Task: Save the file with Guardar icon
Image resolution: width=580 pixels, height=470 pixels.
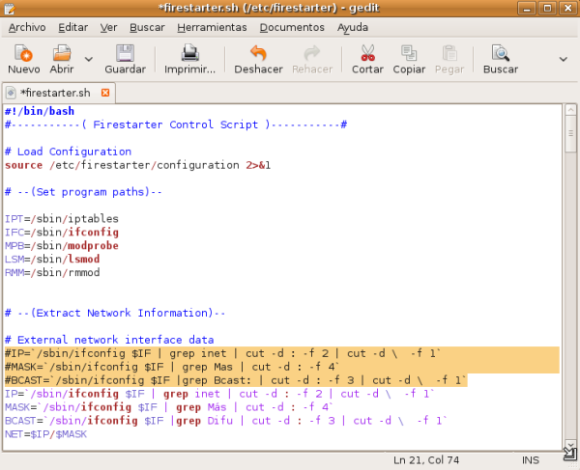Action: (125, 55)
